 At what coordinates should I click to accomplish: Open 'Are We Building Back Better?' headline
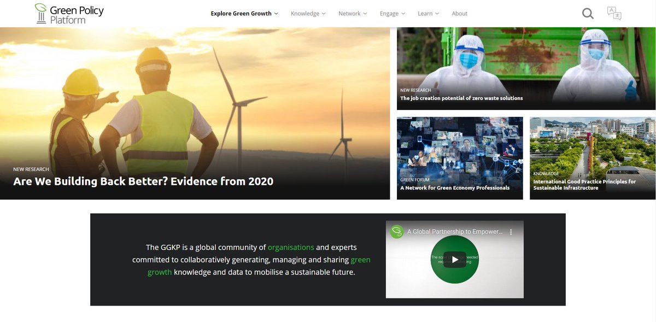point(143,181)
